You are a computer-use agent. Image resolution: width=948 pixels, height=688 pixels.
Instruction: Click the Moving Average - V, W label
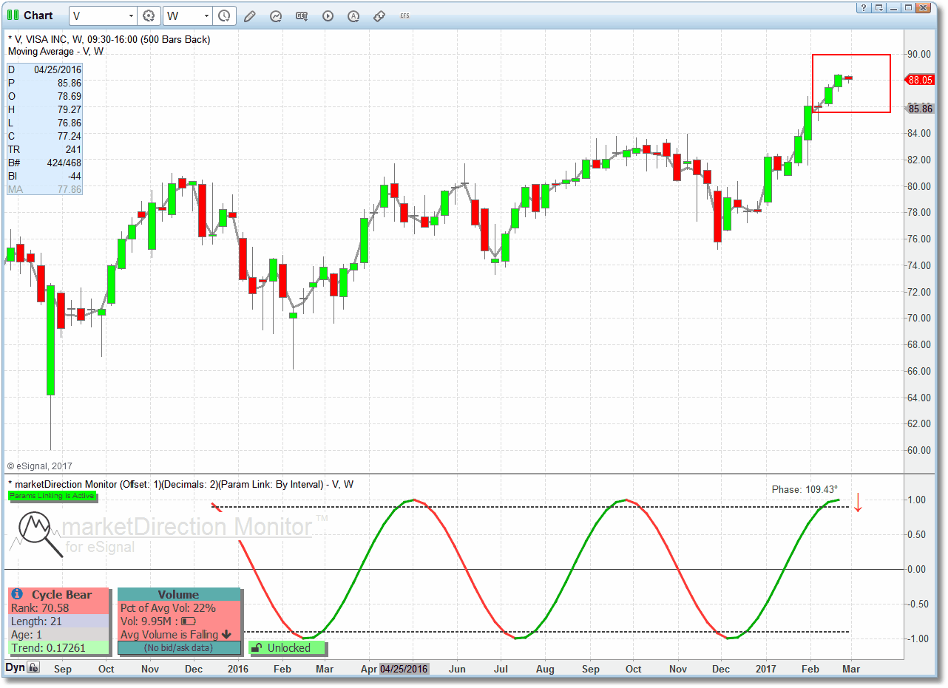[55, 52]
